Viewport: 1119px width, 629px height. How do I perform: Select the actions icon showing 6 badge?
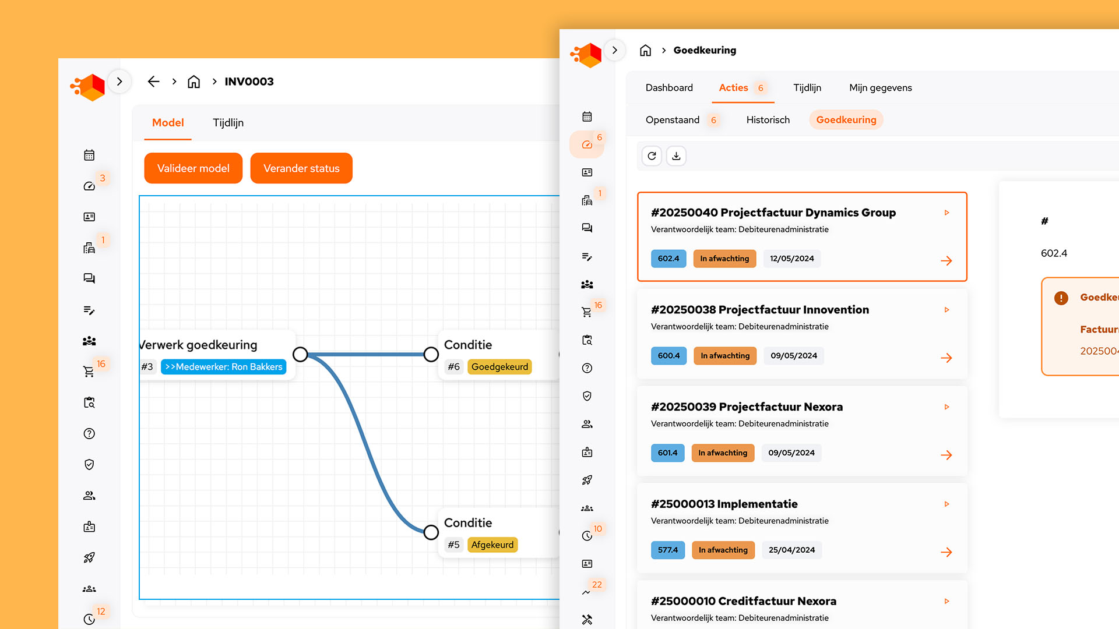click(x=587, y=144)
